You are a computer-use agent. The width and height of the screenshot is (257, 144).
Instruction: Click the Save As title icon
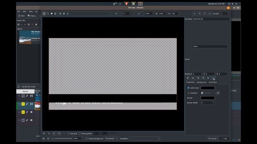point(64,14)
